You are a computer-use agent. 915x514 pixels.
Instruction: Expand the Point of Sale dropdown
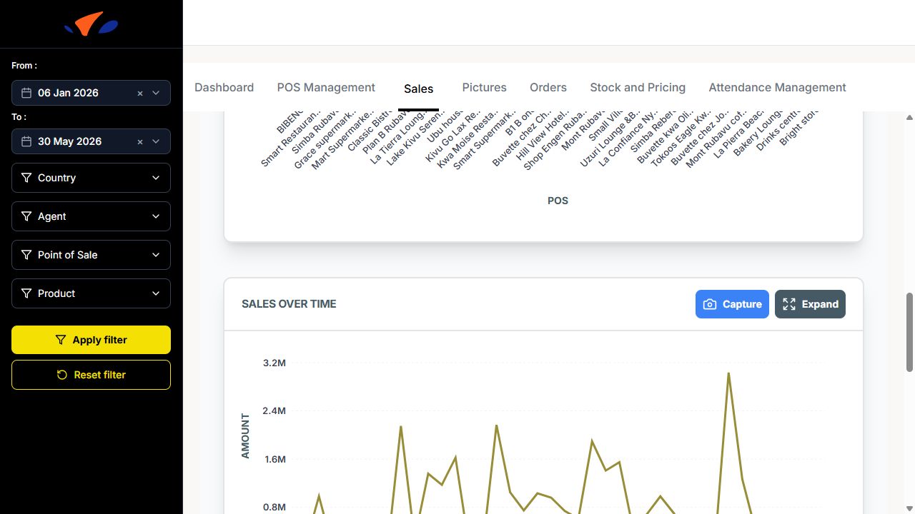[x=91, y=255]
